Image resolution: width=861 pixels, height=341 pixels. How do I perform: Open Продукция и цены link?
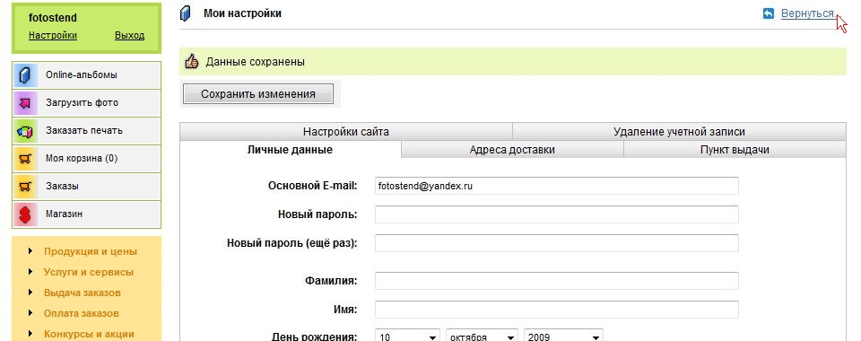91,252
